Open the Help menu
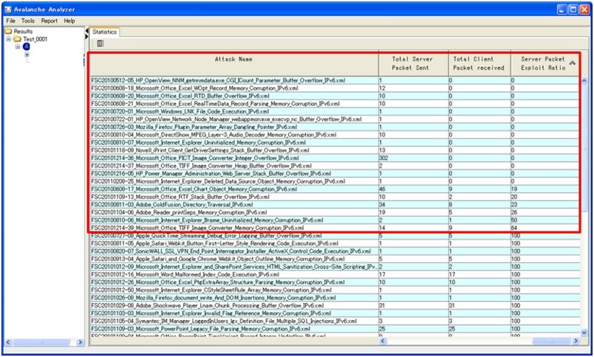The height and width of the screenshot is (357, 594). point(69,21)
